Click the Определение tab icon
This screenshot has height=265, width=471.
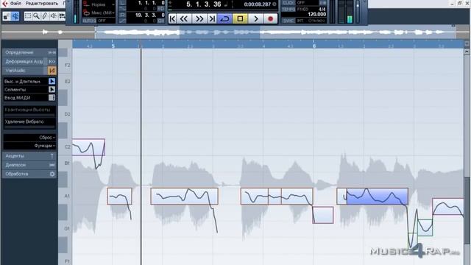[x=52, y=52]
